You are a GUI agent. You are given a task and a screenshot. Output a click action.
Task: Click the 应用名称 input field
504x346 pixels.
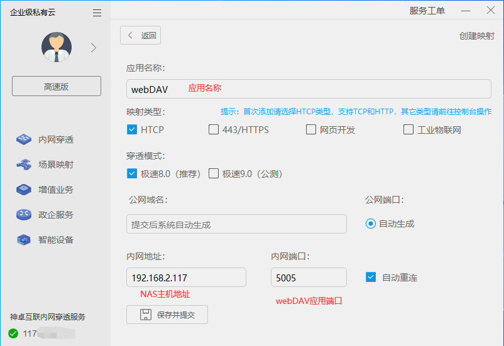[x=309, y=89]
